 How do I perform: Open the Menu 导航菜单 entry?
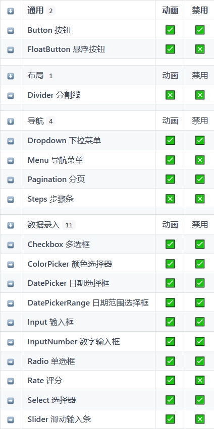tap(56, 160)
